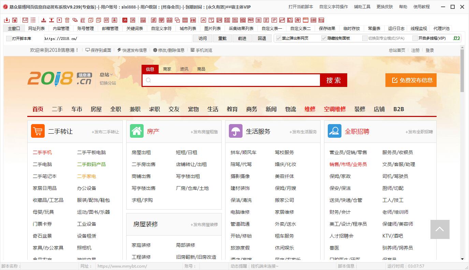Viewport: 469px width, 270px height.
Task: Click the 组 toolbar icon
Action: [x=227, y=20]
